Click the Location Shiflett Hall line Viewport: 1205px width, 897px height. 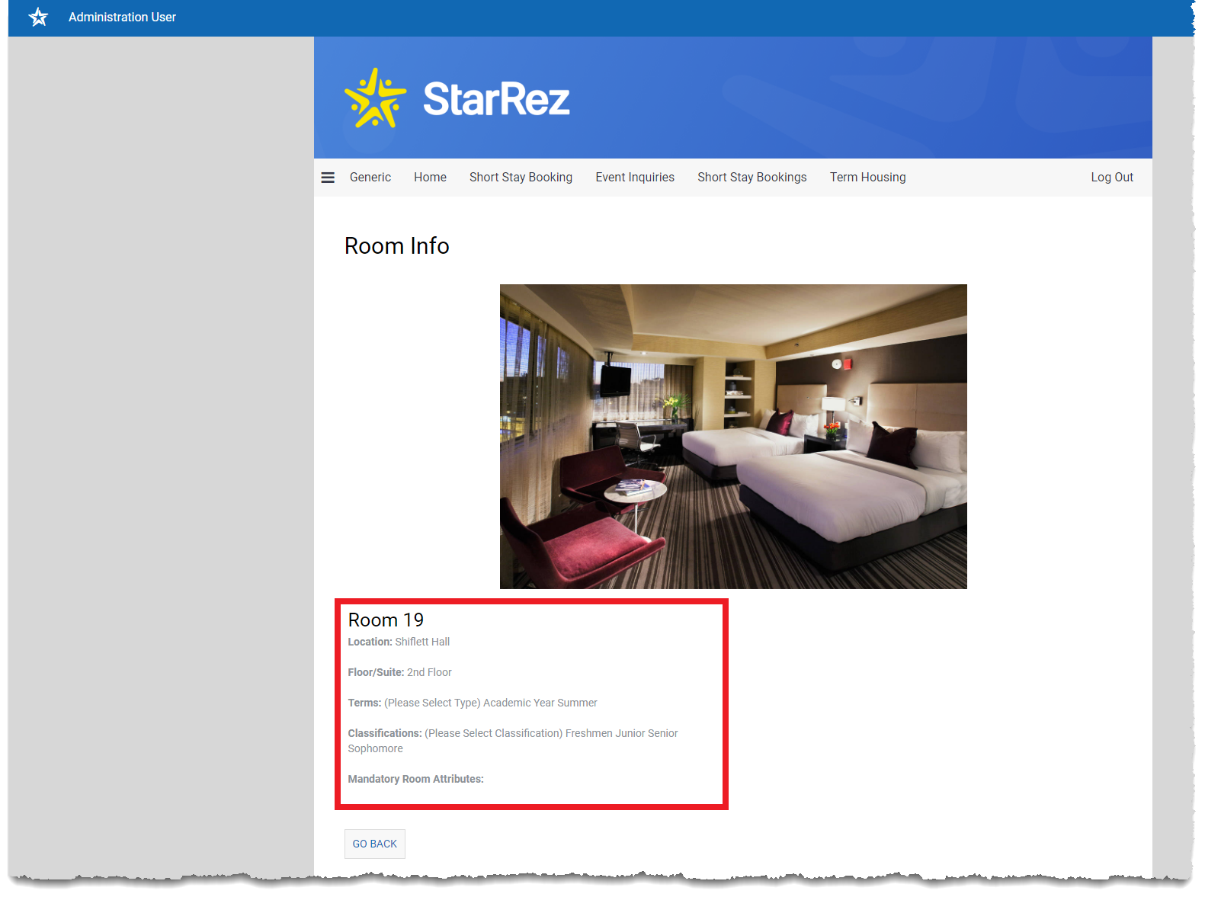[x=399, y=642]
